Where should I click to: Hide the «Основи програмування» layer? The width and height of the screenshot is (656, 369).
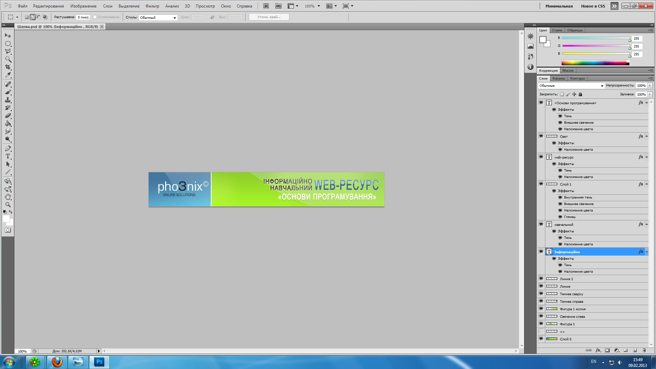point(541,102)
